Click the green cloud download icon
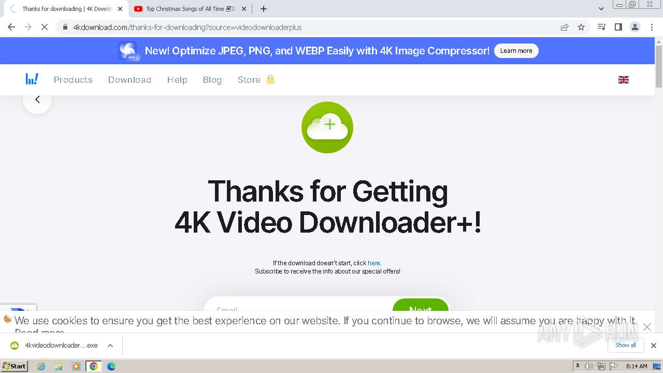This screenshot has width=663, height=373. pos(327,127)
